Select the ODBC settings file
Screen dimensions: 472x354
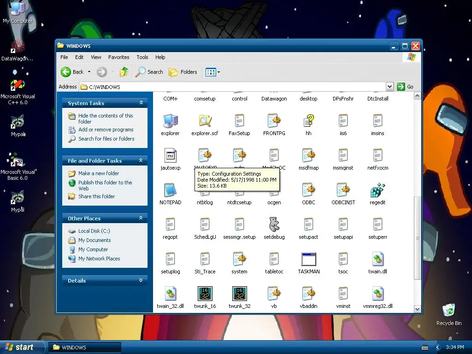[x=308, y=190]
